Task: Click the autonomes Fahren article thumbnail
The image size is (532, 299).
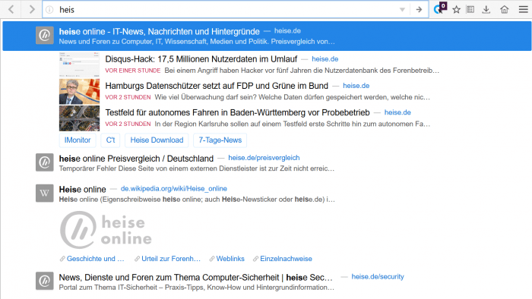Action: pos(79,118)
